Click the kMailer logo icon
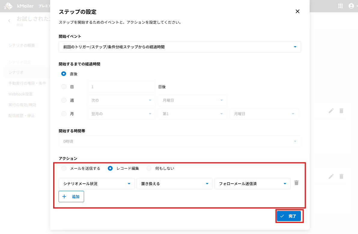Image resolution: width=358 pixels, height=234 pixels. (x=8, y=6)
